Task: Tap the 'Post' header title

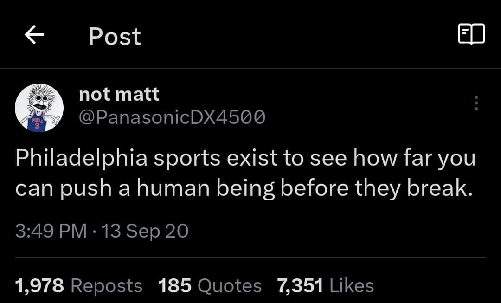Action: [115, 36]
